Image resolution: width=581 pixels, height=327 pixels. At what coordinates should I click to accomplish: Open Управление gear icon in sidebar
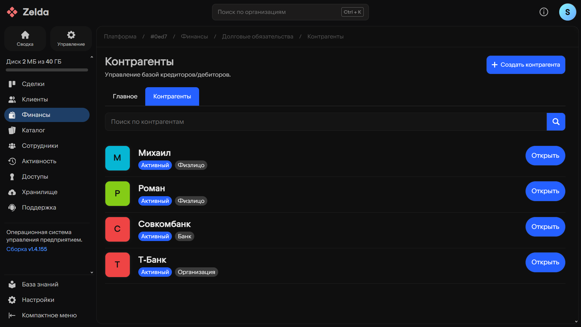click(71, 35)
